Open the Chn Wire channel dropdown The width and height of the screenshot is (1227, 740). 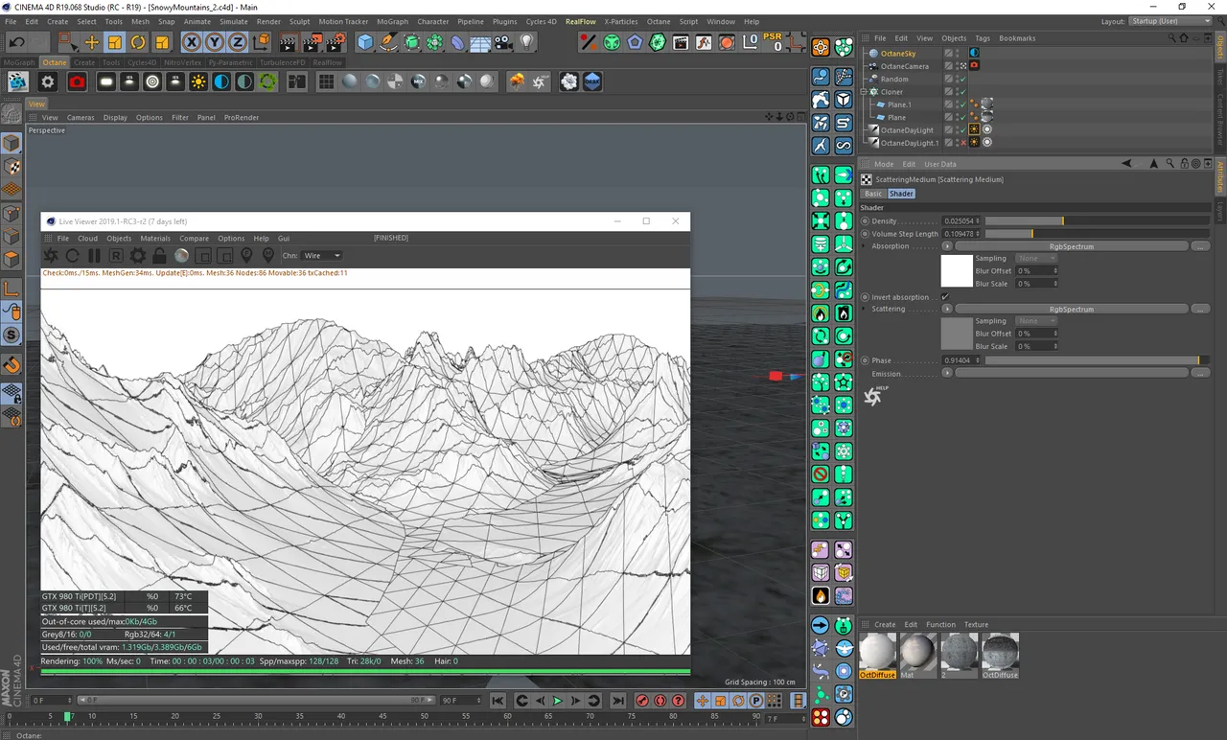coord(322,256)
